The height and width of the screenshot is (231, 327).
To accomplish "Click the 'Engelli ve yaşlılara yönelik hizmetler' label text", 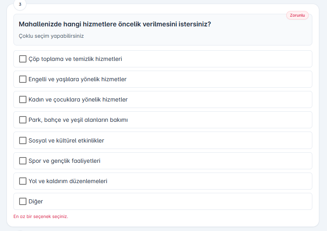I will (77, 79).
